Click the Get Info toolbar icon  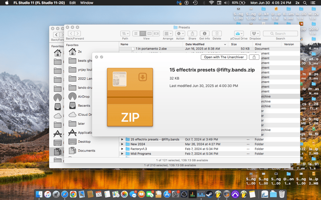tap(204, 33)
